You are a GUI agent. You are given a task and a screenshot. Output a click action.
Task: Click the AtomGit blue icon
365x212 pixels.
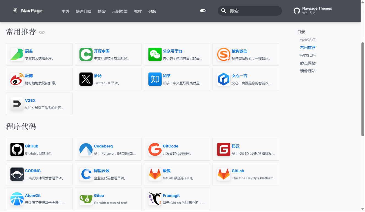click(17, 199)
